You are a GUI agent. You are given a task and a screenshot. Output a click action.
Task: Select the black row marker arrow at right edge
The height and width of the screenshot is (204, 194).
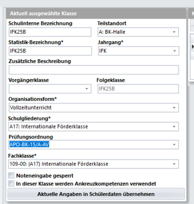pyautogui.click(x=193, y=47)
